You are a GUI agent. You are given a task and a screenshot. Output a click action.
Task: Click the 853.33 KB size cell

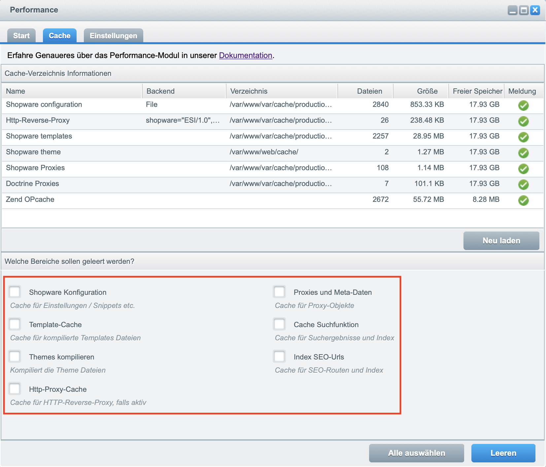[x=427, y=105]
